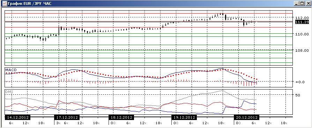This screenshot has width=312, height=128.
Task: Click the gray ADX line peak
Action: (x=223, y=91)
